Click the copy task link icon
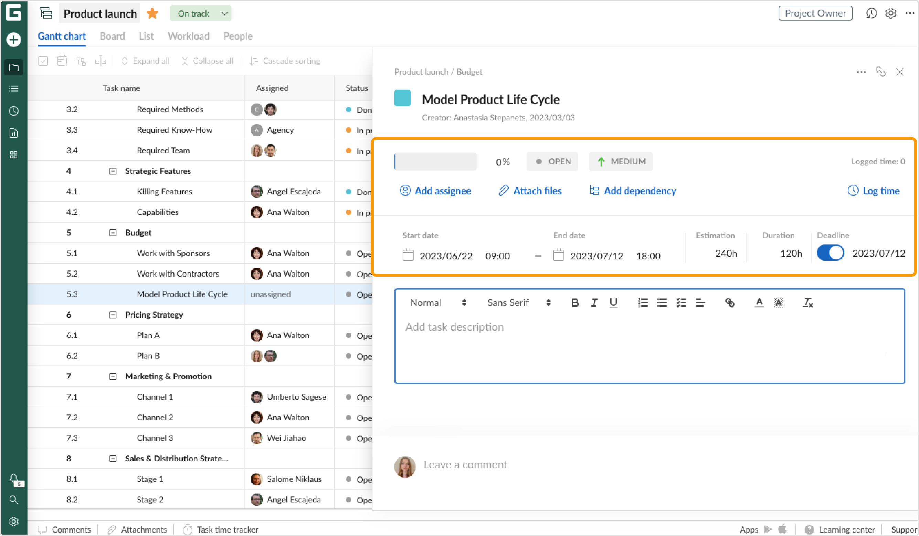919x536 pixels. pos(880,72)
